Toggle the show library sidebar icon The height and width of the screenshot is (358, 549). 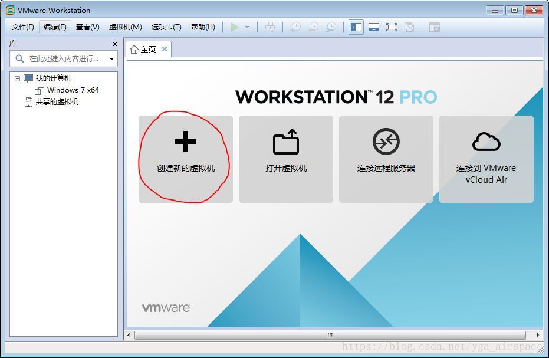(x=356, y=27)
